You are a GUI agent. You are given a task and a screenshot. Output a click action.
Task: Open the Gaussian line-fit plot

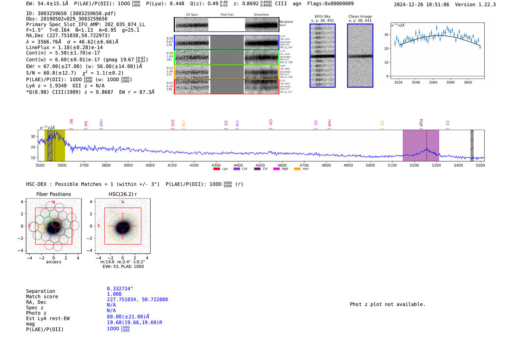(x=437, y=50)
